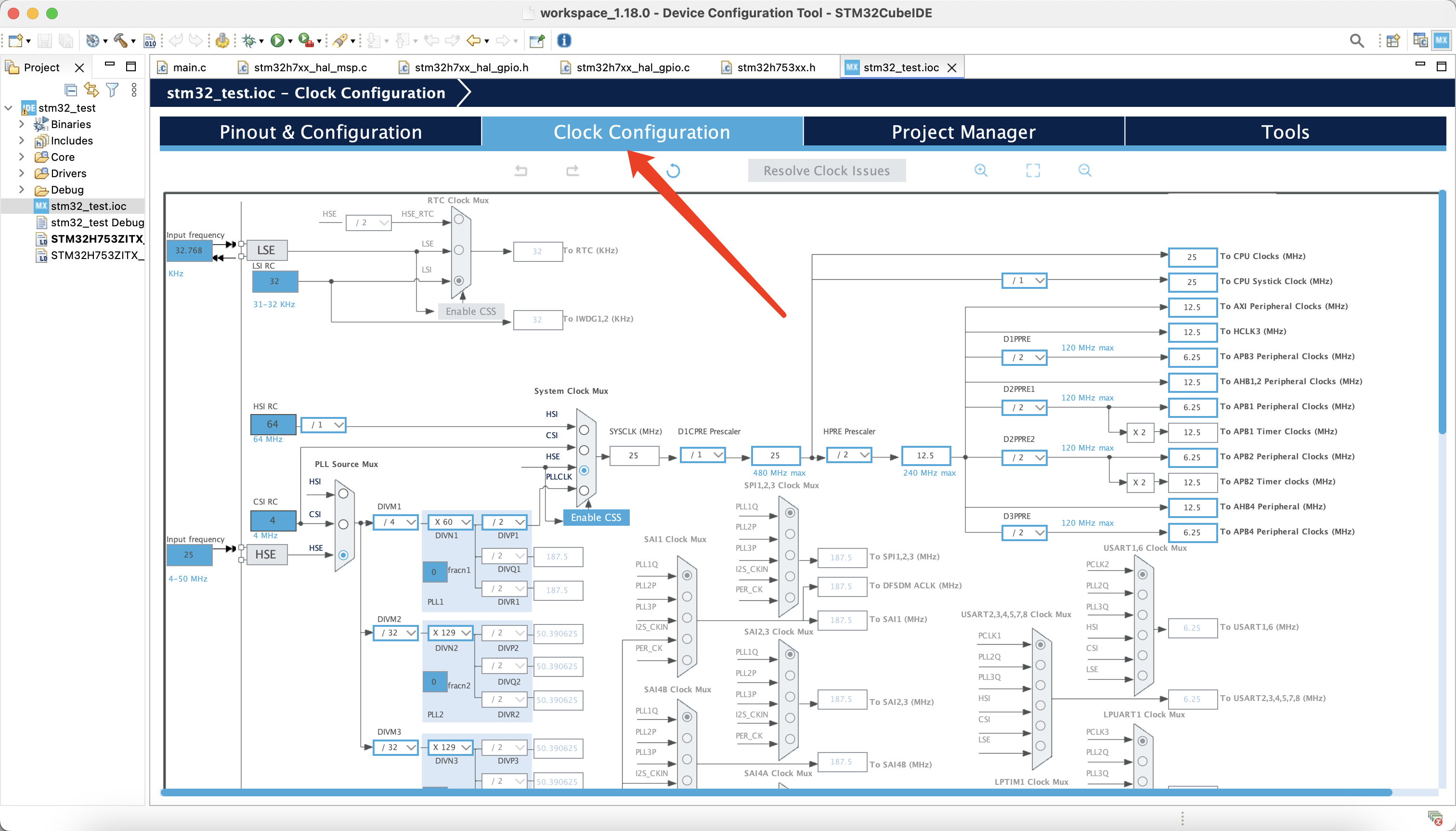Click the device configuration code generation gear icon
Image resolution: width=1456 pixels, height=831 pixels.
[222, 40]
